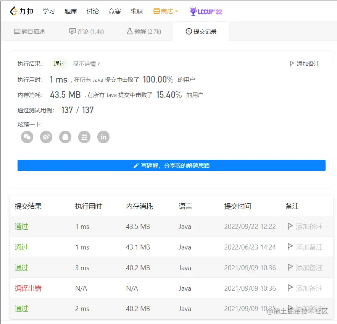Open the 竞赛 menu
Screen dimensions: 337x324
pos(114,11)
